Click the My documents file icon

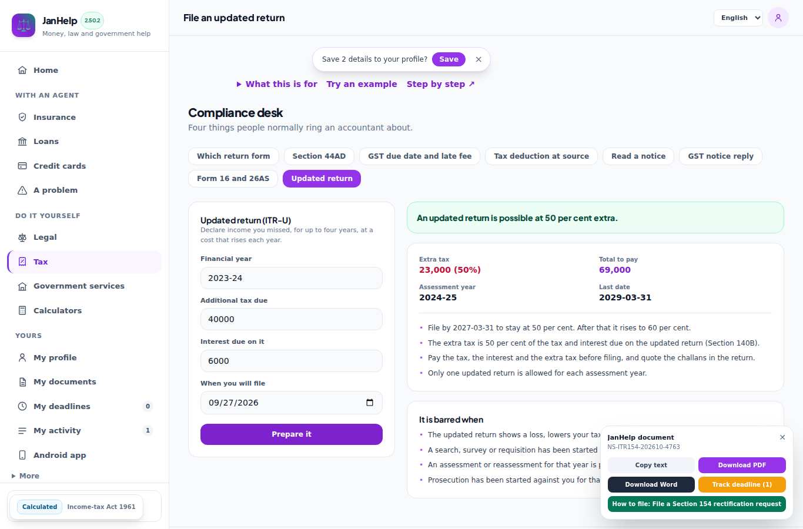[22, 381]
